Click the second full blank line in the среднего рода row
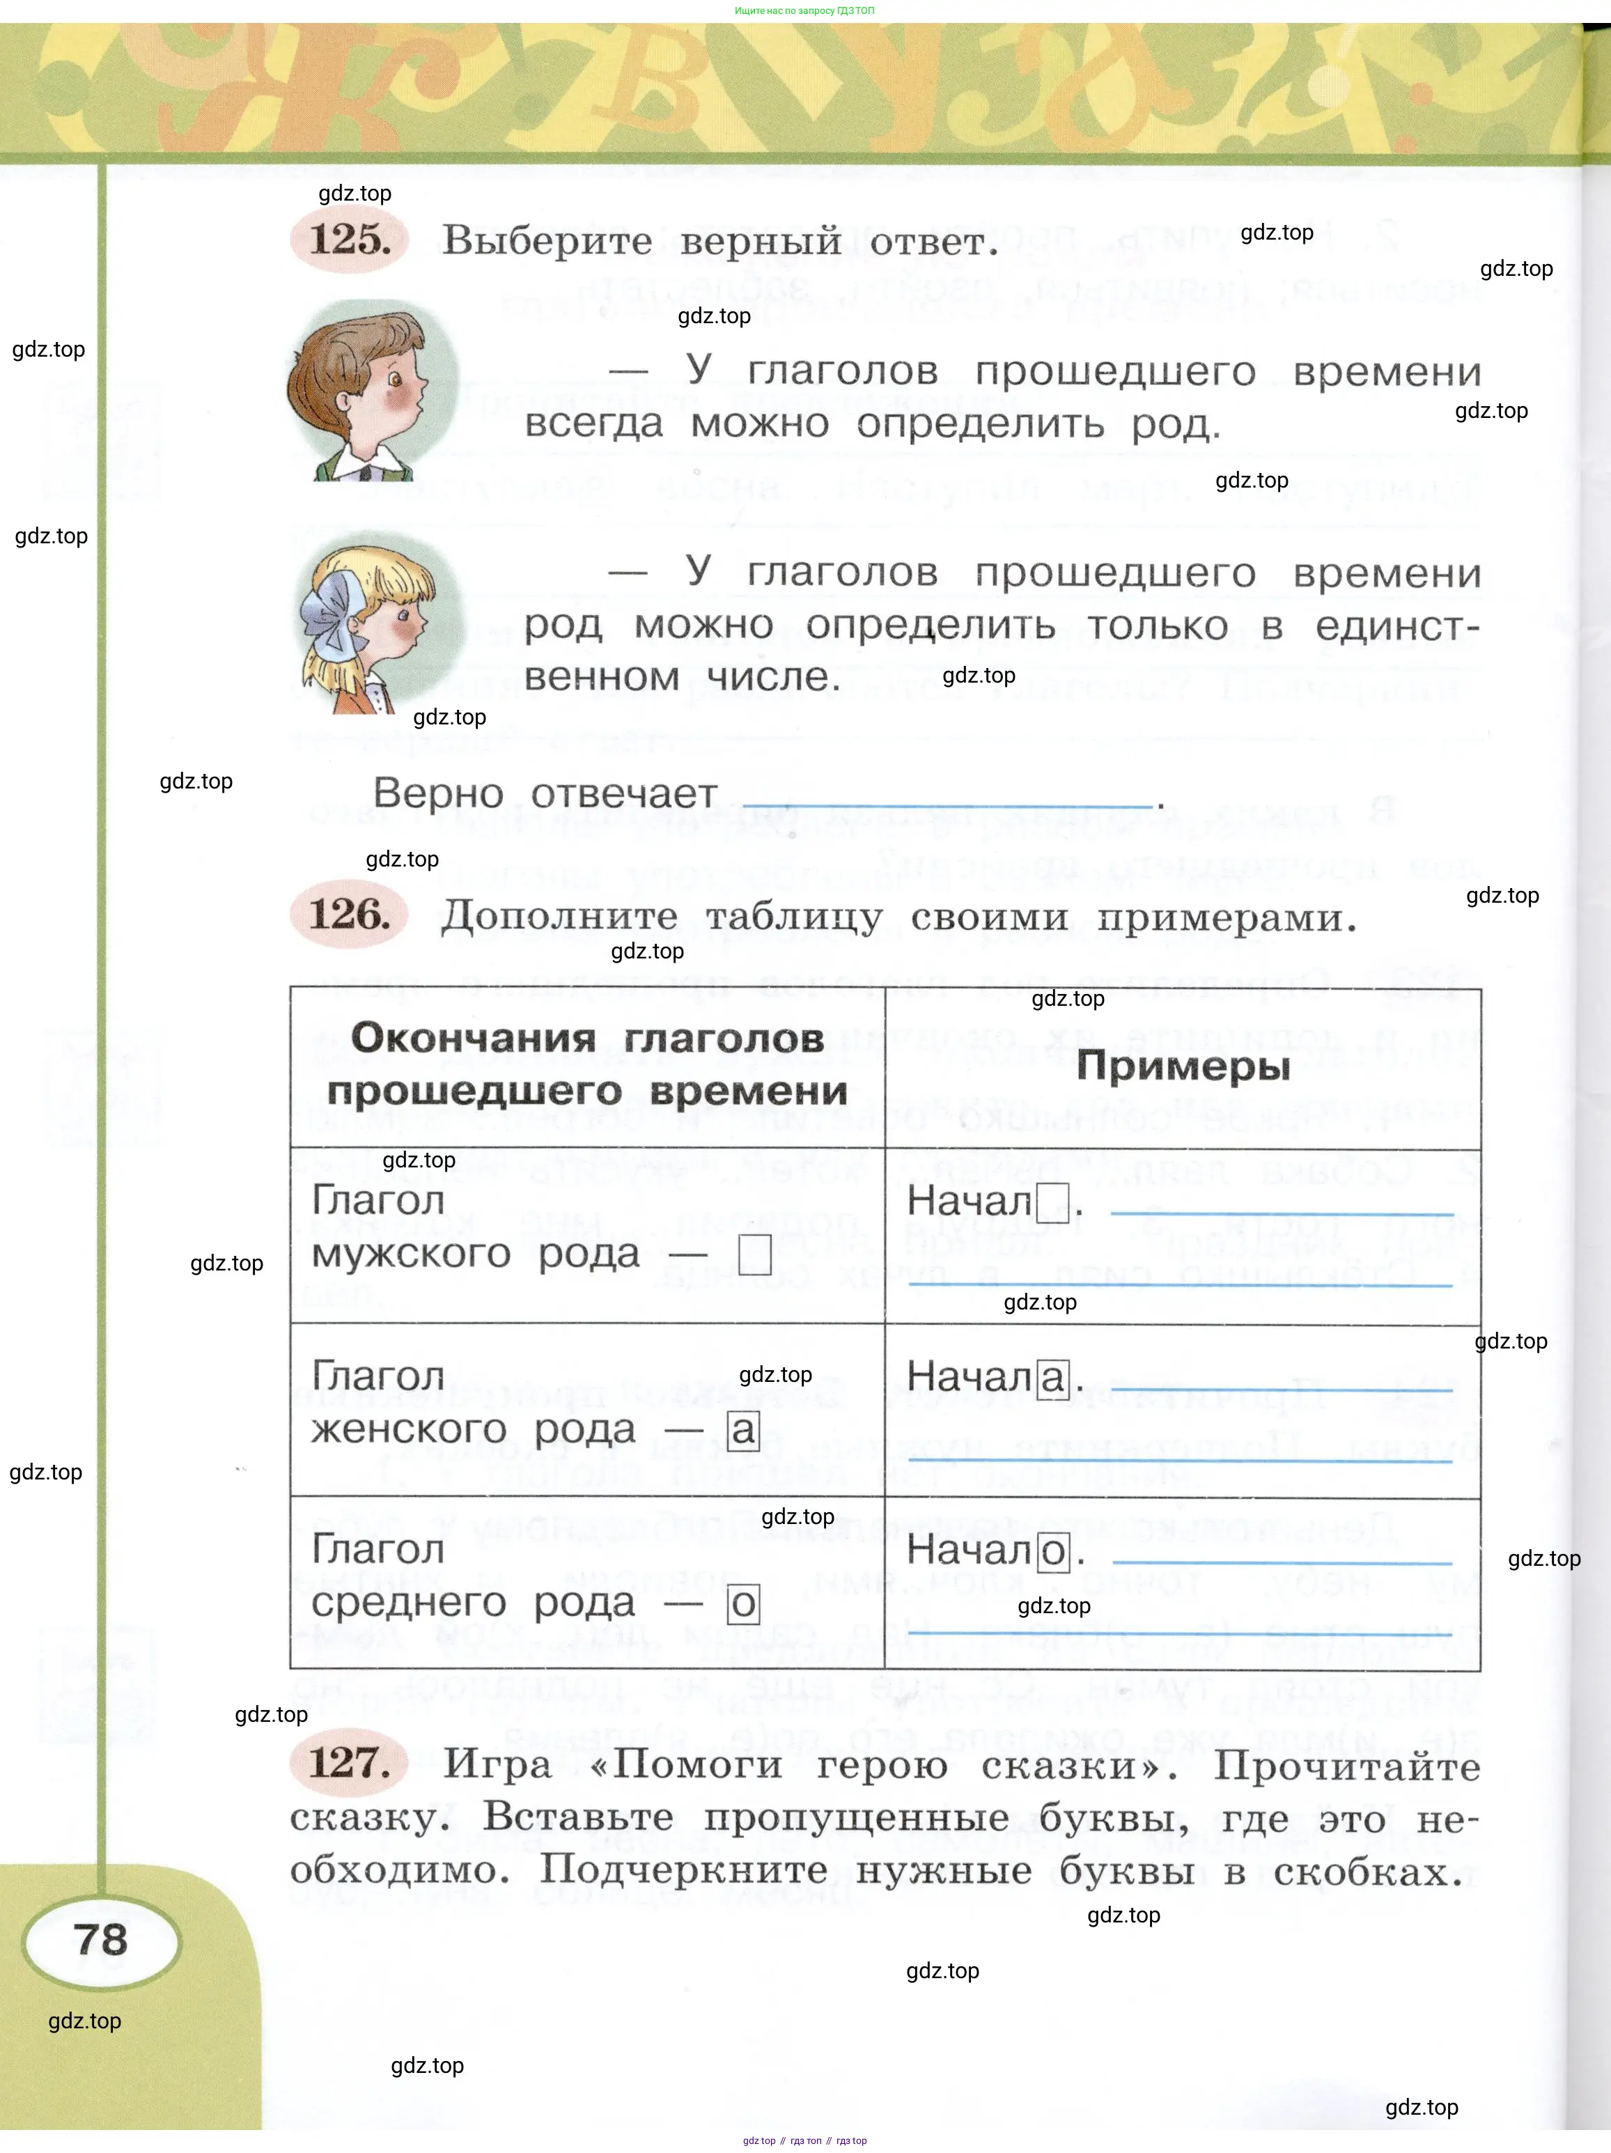This screenshot has height=2153, width=1611. [x=1180, y=1632]
